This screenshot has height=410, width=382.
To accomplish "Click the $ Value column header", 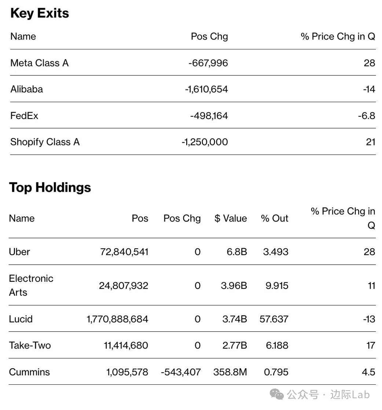I will click(231, 219).
